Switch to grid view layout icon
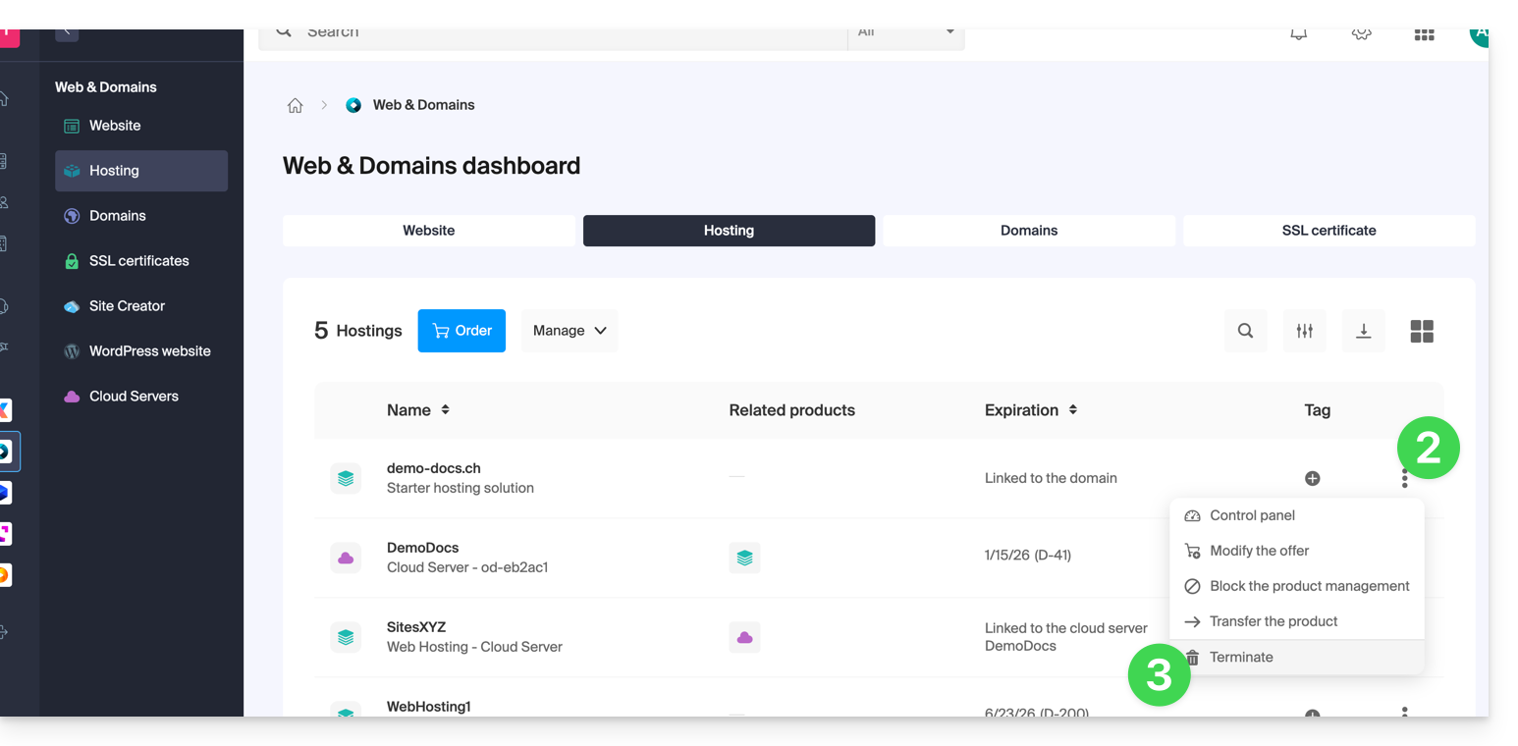The width and height of the screenshot is (1518, 746). [1421, 331]
